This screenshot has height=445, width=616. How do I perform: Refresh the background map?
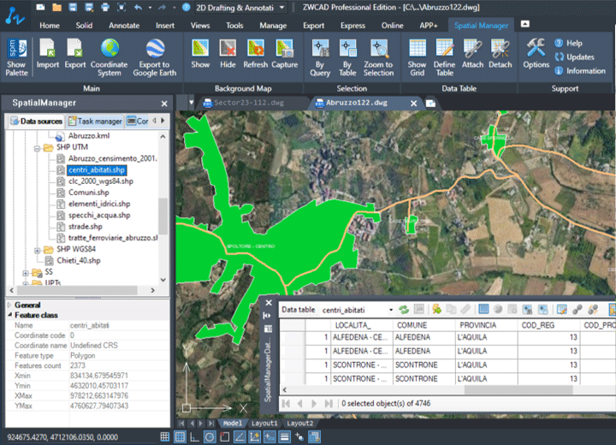point(255,53)
